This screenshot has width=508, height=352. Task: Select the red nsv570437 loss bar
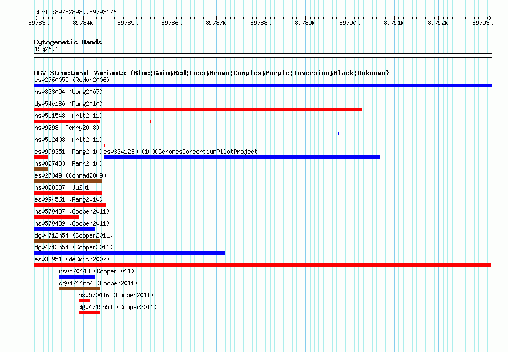click(57, 217)
